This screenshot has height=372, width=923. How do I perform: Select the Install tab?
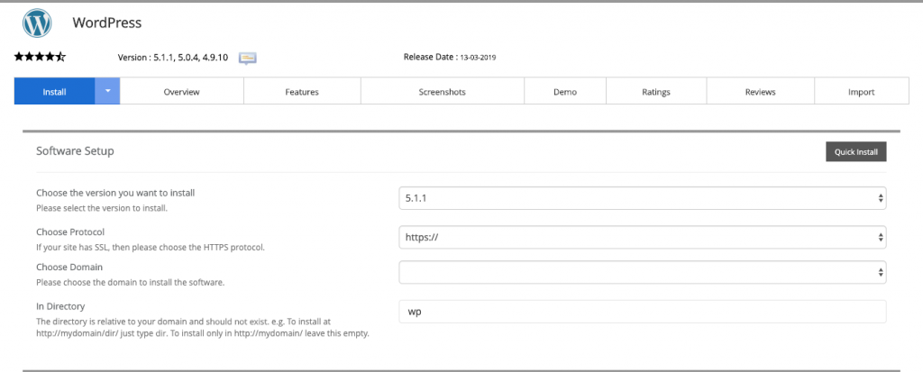(55, 91)
